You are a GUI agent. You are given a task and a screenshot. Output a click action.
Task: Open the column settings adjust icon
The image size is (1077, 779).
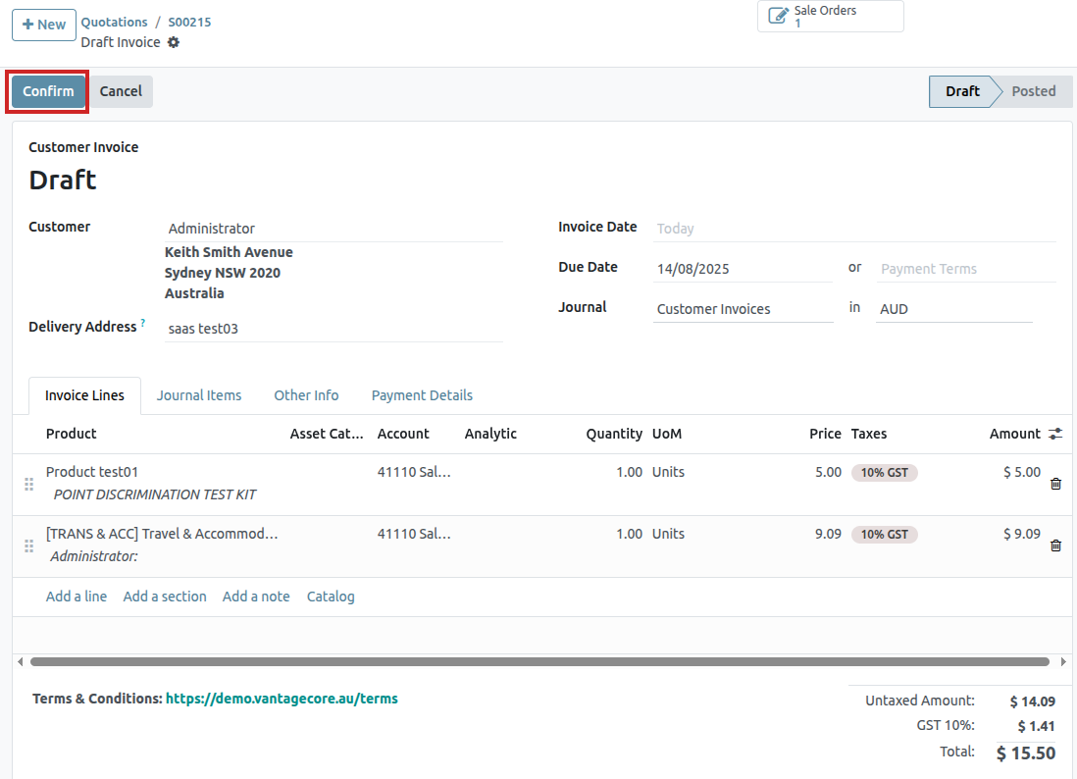pos(1055,434)
